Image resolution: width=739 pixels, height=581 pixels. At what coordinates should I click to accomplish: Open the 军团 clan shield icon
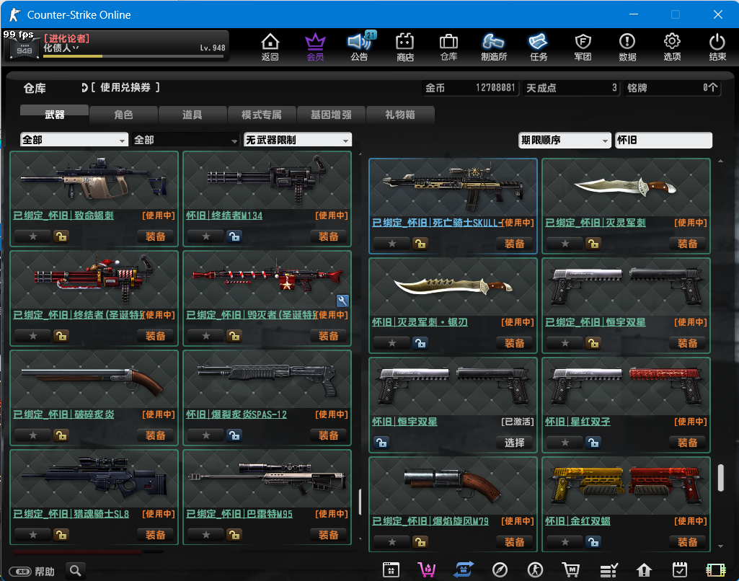pyautogui.click(x=583, y=47)
